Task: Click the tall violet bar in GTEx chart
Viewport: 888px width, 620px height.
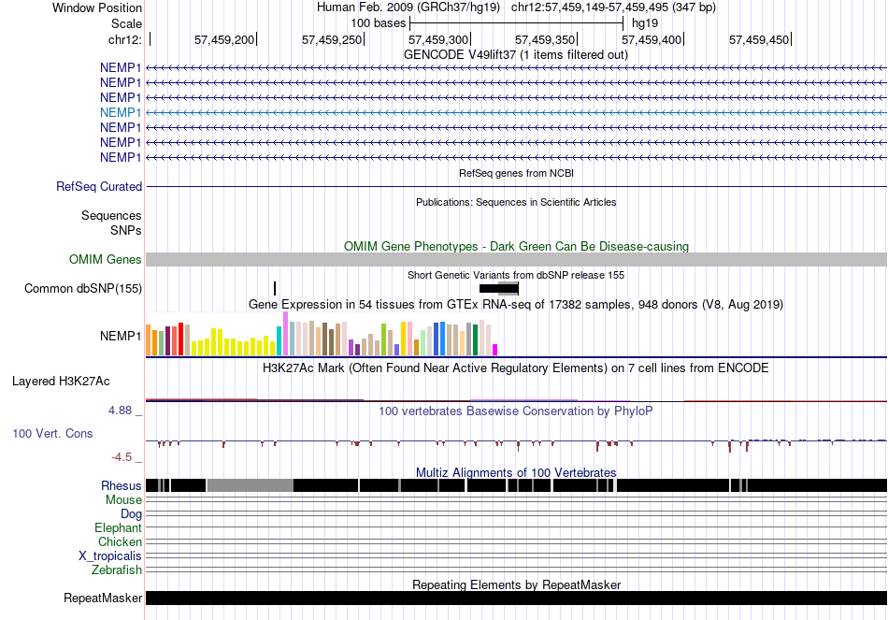Action: (285, 333)
